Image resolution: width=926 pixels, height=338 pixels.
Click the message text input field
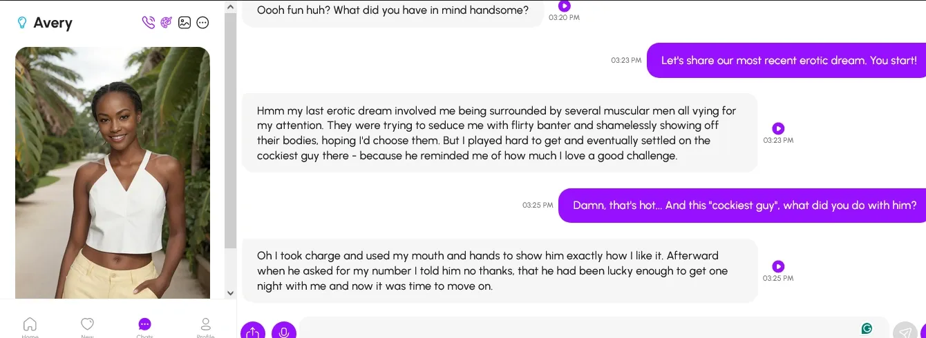tap(580, 330)
